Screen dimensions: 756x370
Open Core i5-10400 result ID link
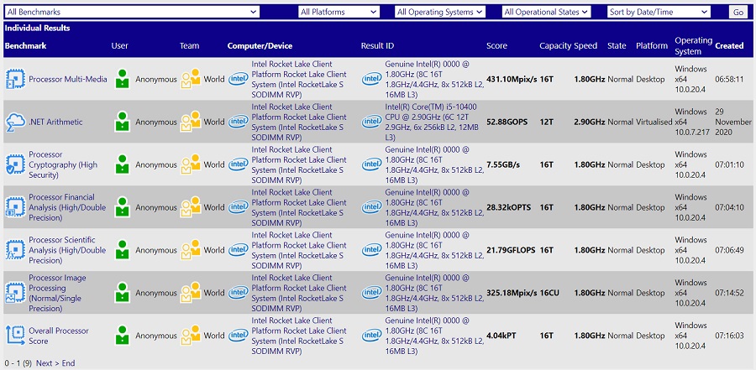433,122
